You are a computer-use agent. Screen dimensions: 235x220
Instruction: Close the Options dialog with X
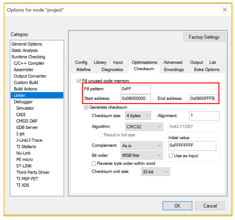(x=225, y=10)
